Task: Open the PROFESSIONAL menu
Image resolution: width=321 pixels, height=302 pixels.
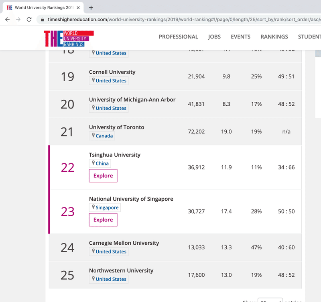Action: tap(178, 37)
